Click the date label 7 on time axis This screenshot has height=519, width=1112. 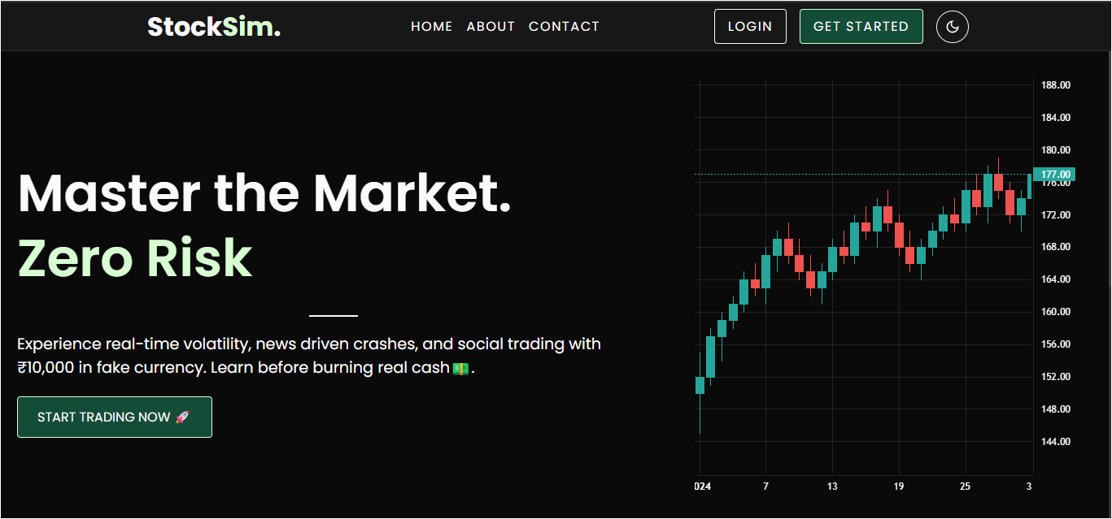click(x=765, y=487)
